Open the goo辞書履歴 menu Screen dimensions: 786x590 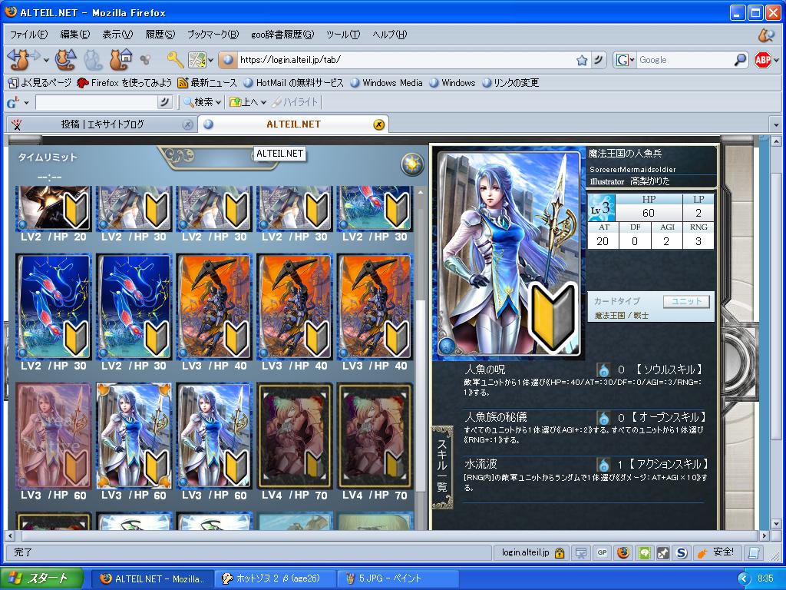[x=282, y=34]
